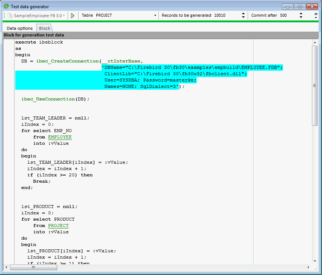Image resolution: width=322 pixels, height=275 pixels.
Task: Click the 'Block for generation test data' header
Action: (x=34, y=35)
